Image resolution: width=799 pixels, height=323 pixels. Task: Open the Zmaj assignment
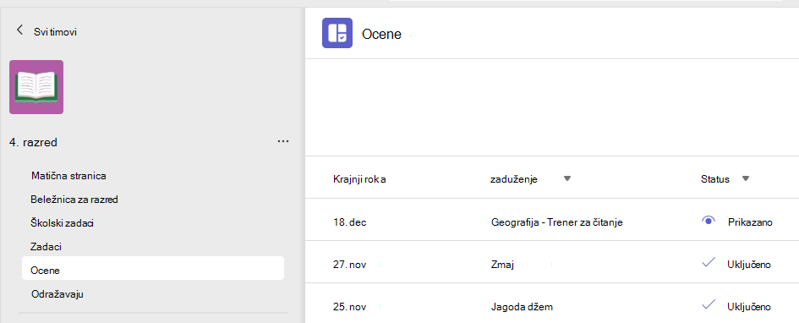coord(501,265)
